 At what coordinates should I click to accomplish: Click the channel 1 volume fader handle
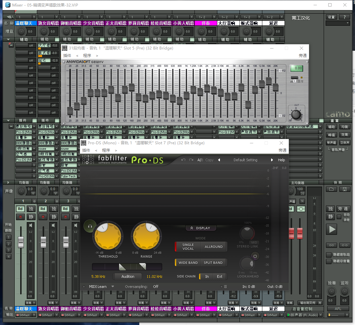click(21, 242)
